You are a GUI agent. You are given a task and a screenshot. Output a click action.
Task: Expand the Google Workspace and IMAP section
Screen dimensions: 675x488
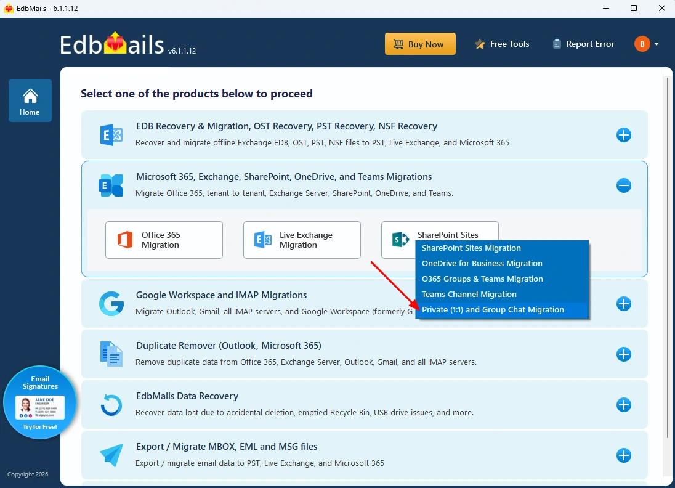tap(623, 304)
